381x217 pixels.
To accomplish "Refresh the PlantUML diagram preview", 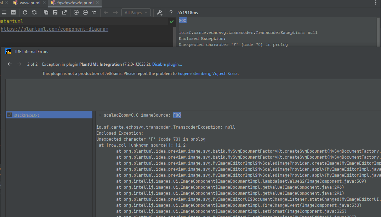I will [x=25, y=12].
